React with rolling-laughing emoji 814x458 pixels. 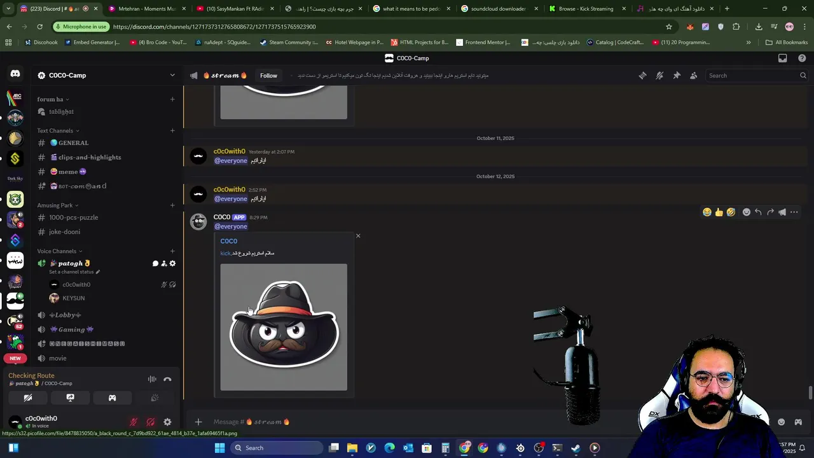pos(731,212)
